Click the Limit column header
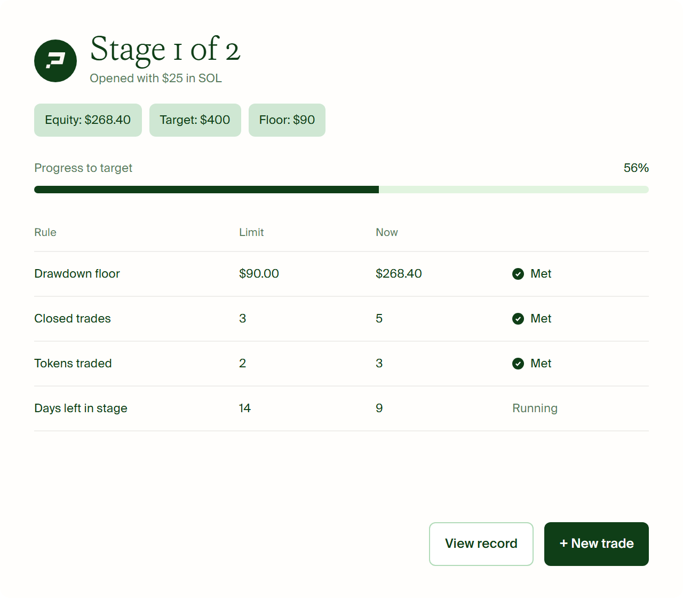This screenshot has width=683, height=598. click(251, 232)
